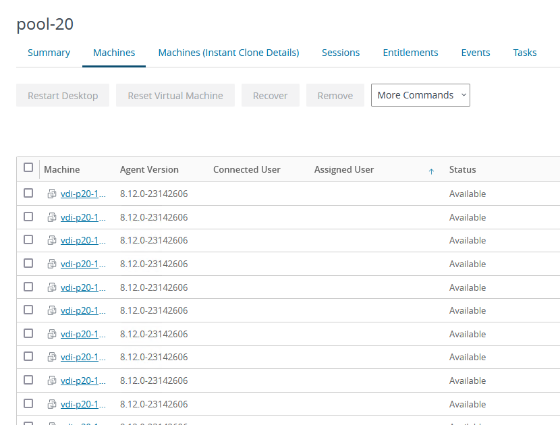This screenshot has width=560, height=425.
Task: Sort table by Machine column header
Action: pos(62,169)
